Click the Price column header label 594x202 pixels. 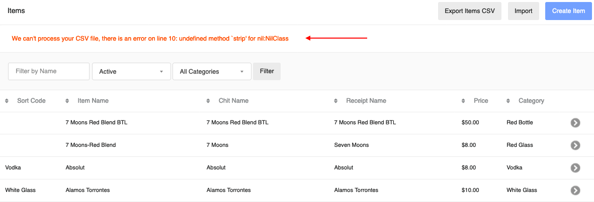tap(481, 101)
